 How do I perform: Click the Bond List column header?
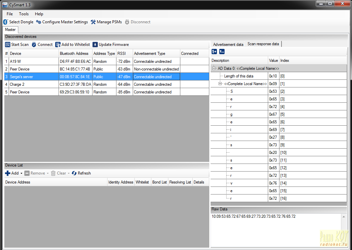pos(160,182)
